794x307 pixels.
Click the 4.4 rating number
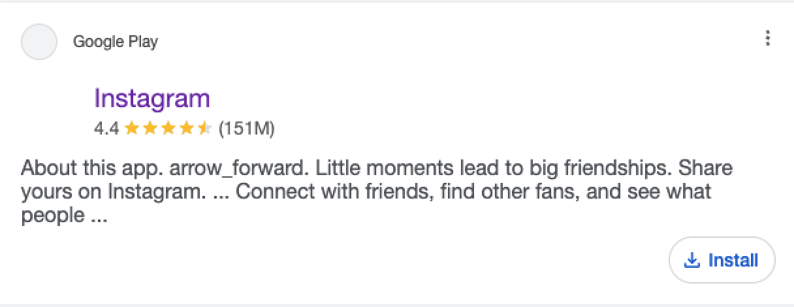[106, 129]
